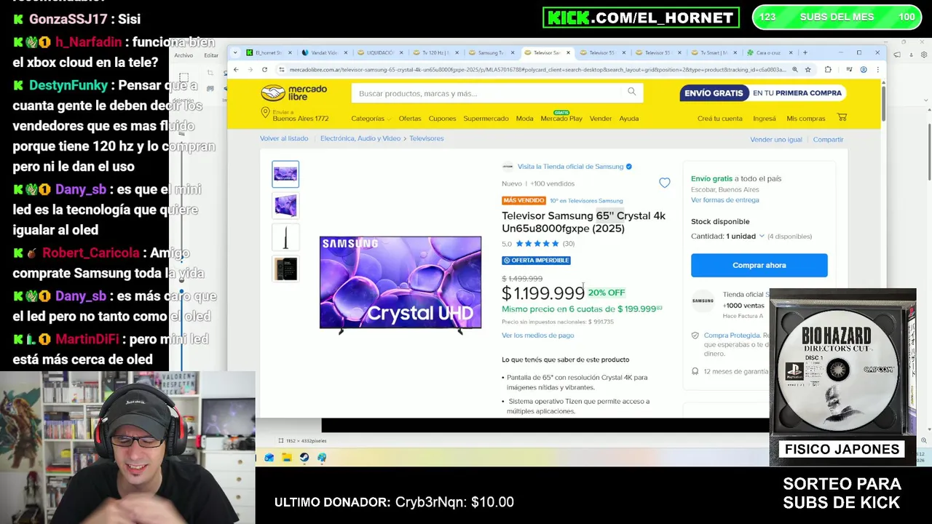
Task: Click the OFERTA IMPERDIBLE badge
Action: (536, 261)
